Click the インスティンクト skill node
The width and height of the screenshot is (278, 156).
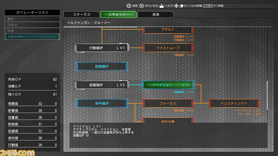coord(234,103)
